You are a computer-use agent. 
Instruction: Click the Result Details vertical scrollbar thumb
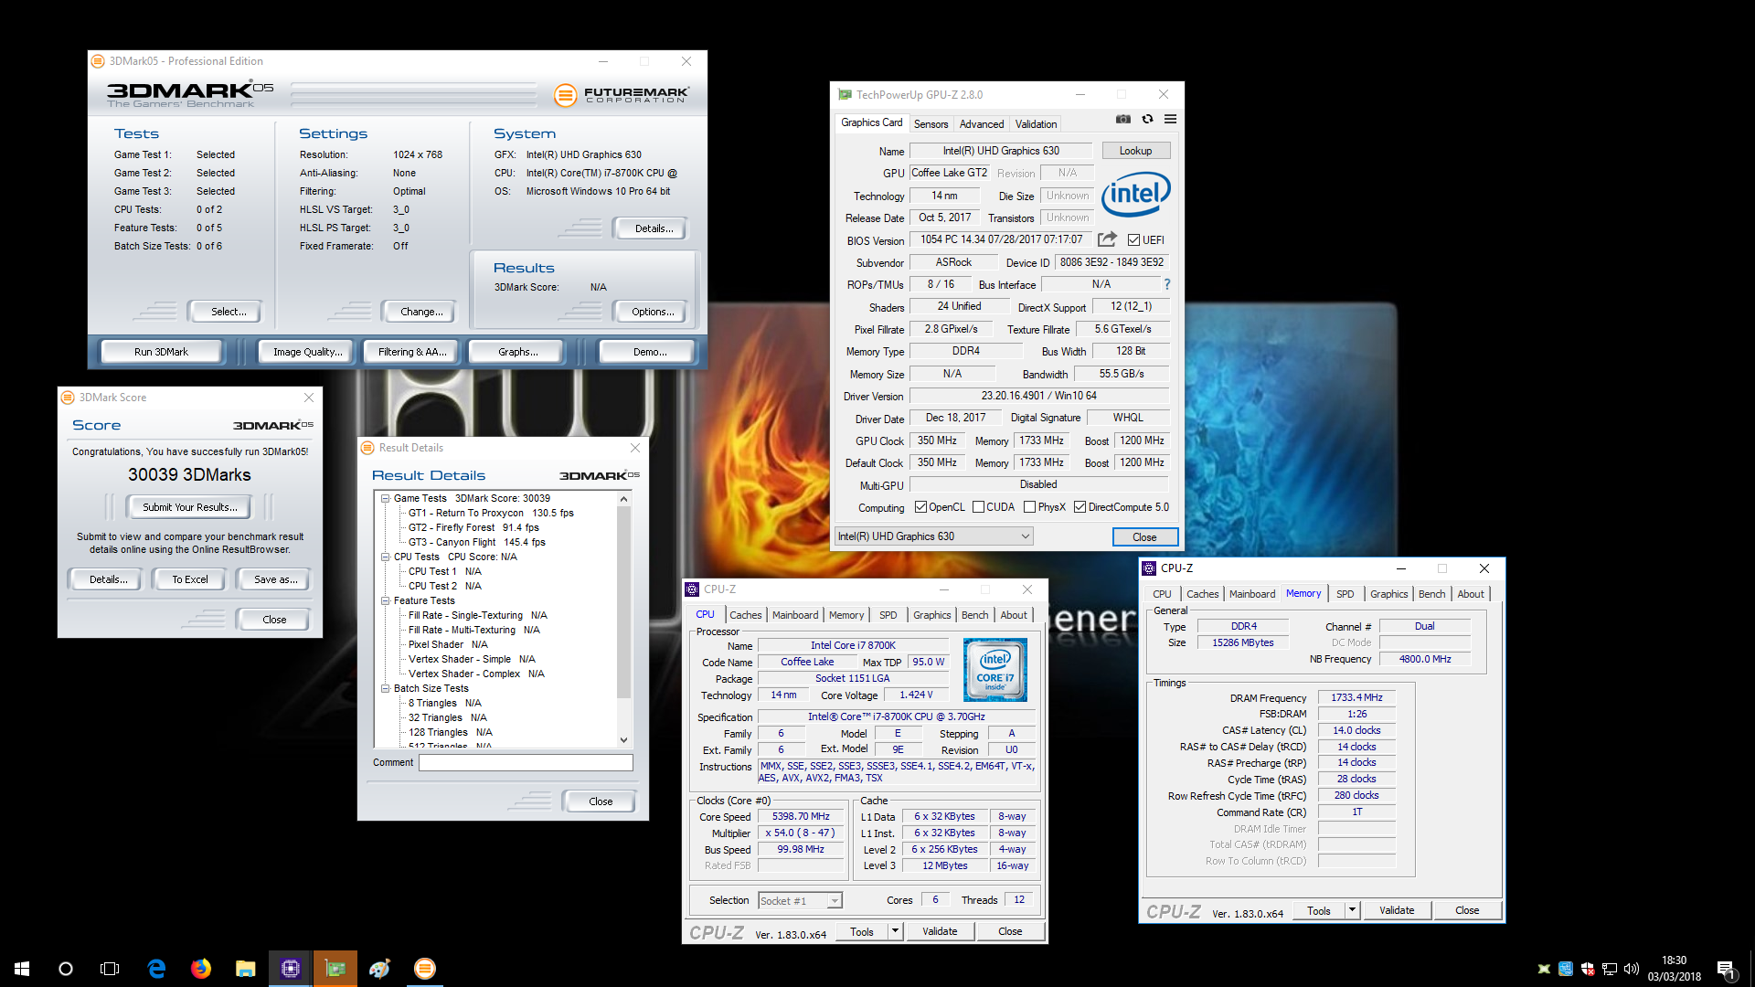point(623,602)
